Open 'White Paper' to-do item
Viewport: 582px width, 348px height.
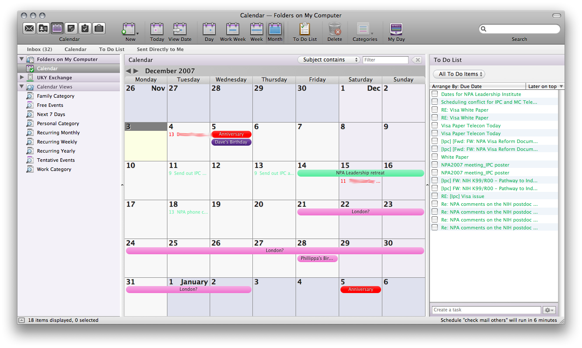coord(455,157)
